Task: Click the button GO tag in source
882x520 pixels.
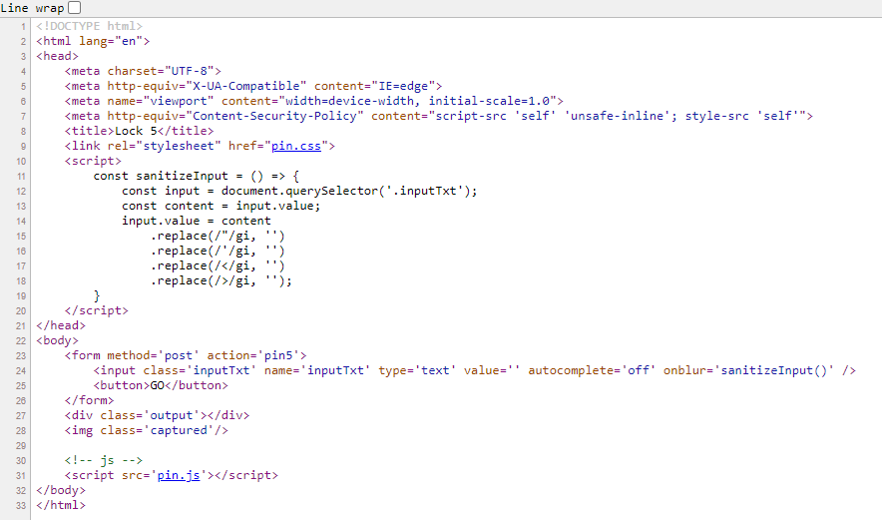Action: (x=161, y=385)
